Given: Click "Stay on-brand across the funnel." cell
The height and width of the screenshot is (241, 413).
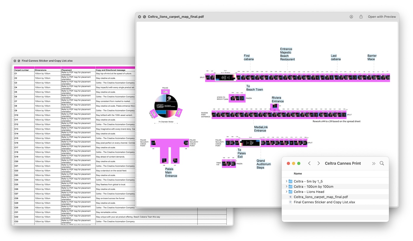Looking at the screenshot, I should coord(115,198).
